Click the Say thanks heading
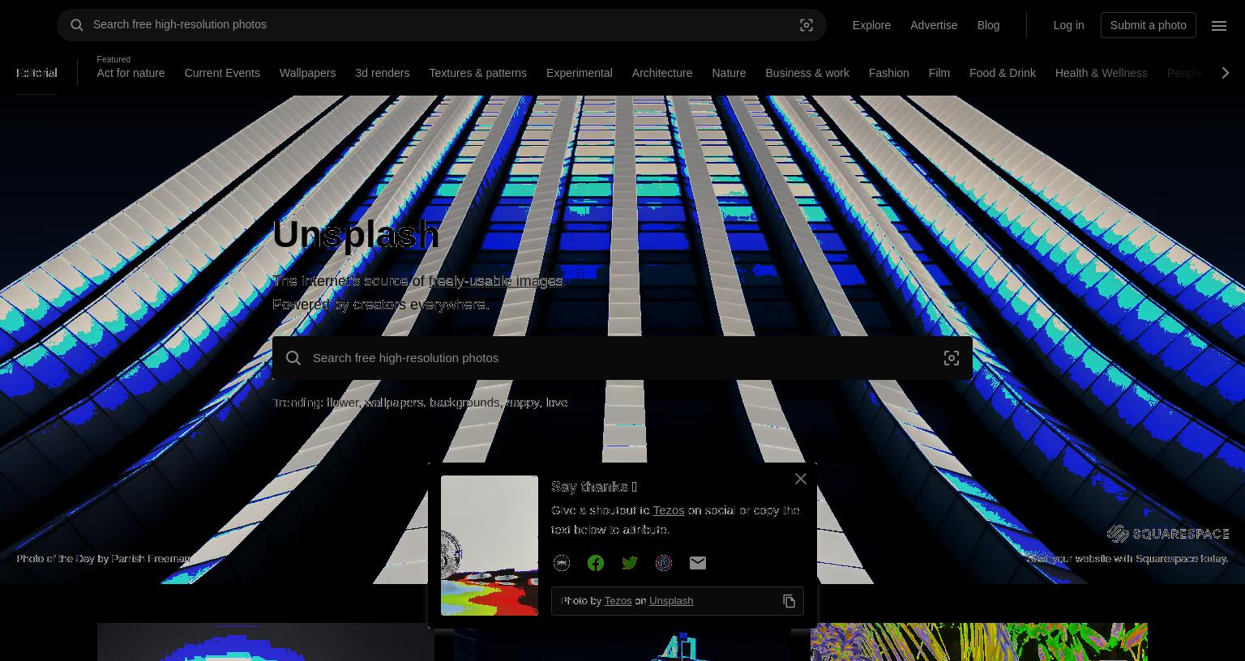This screenshot has width=1245, height=661. point(594,487)
